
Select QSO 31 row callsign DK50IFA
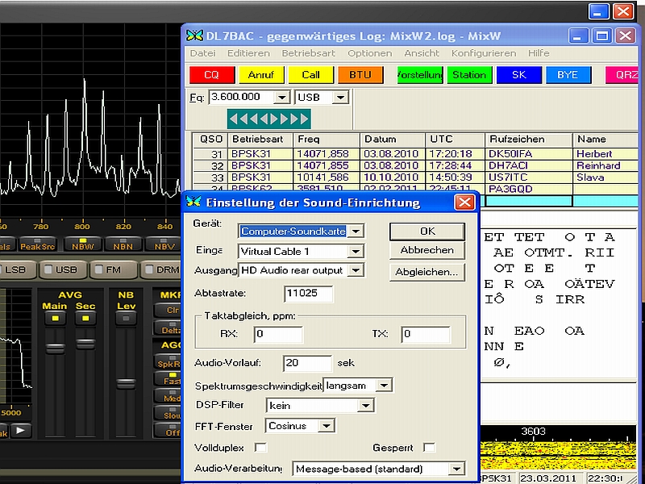510,154
